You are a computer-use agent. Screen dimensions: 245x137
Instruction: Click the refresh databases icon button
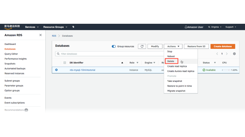142,47
